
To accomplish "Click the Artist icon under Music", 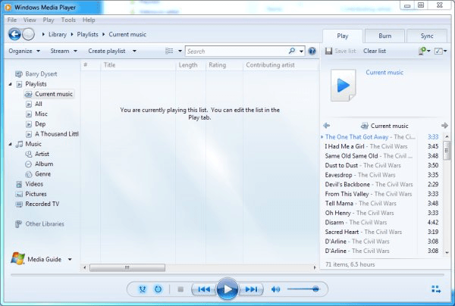I will [x=29, y=155].
